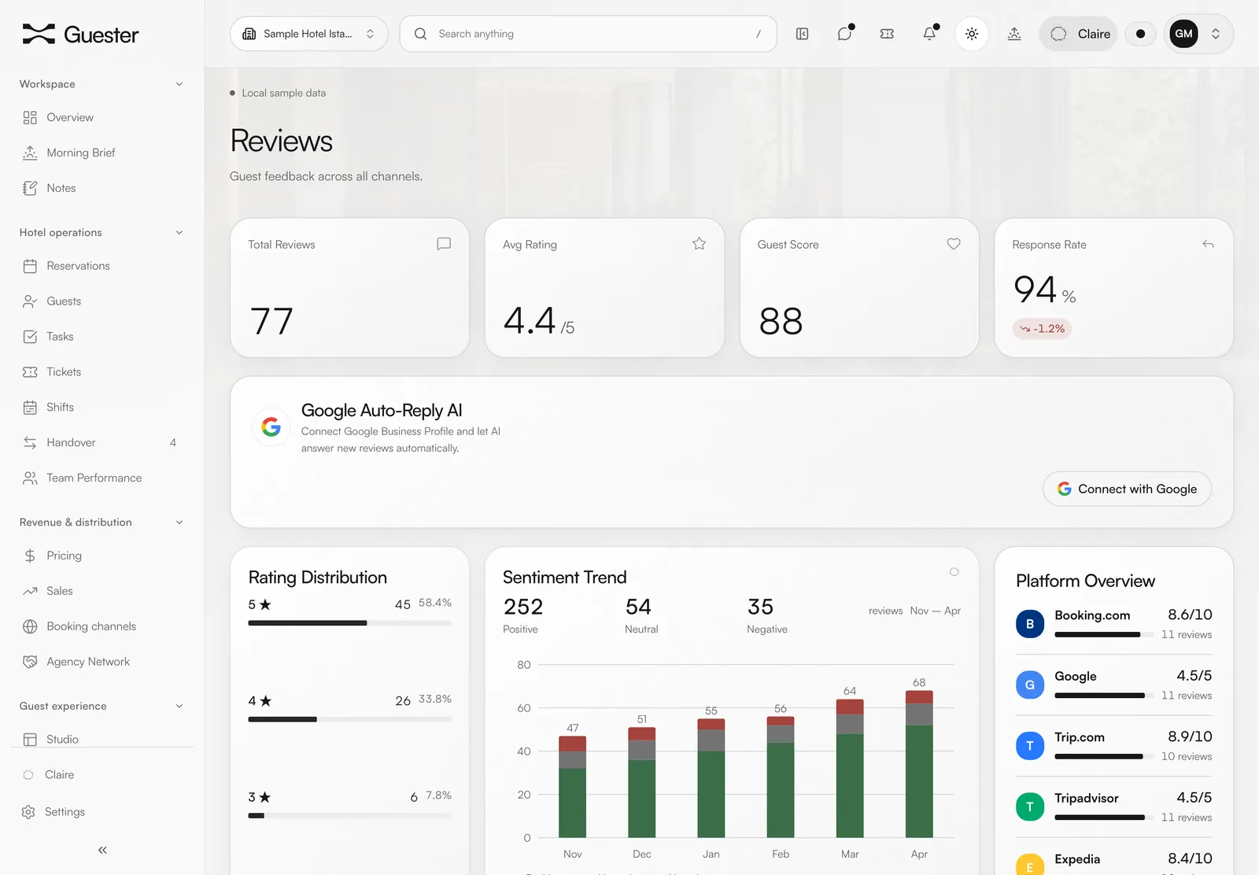
Task: Open Studio in the sidebar
Action: [102, 740]
